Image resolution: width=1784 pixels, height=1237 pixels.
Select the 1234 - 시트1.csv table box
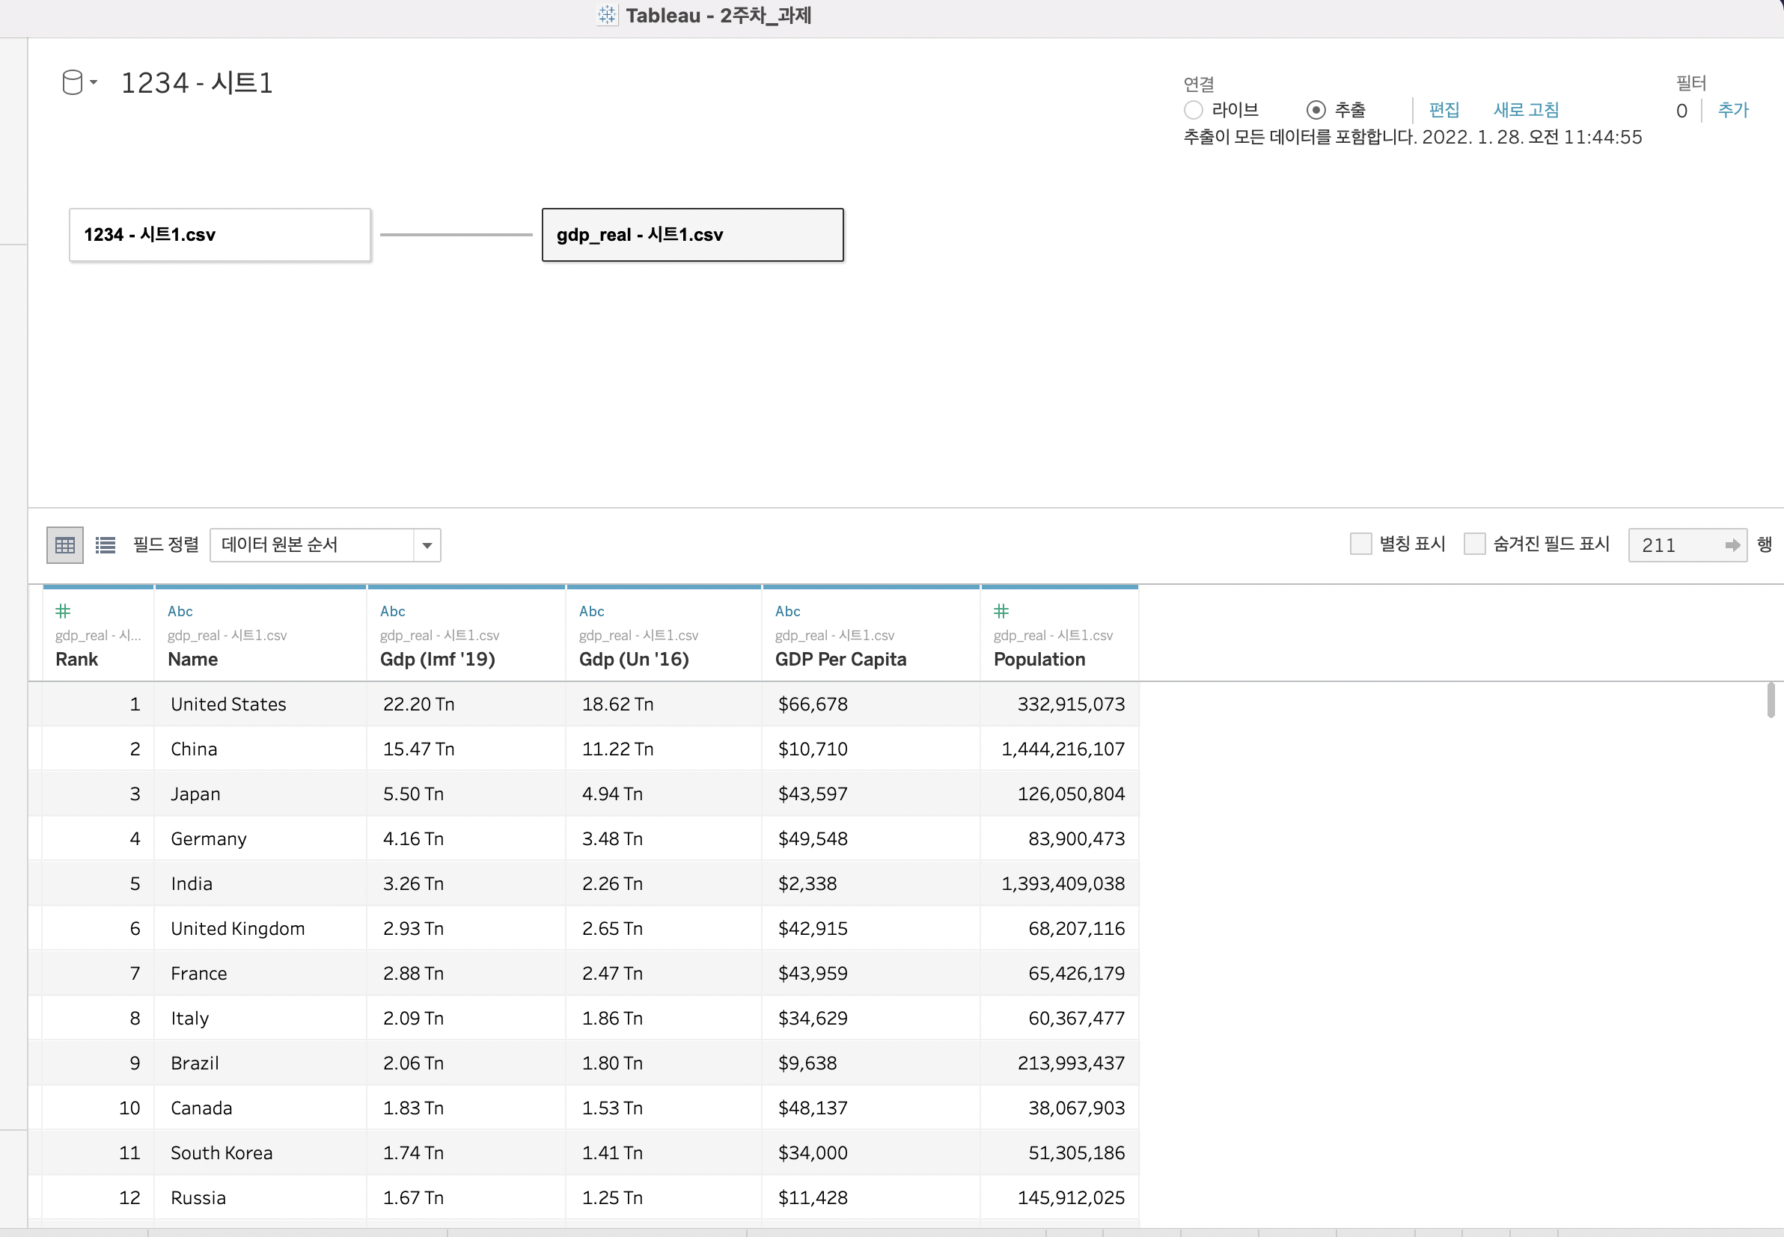click(219, 235)
